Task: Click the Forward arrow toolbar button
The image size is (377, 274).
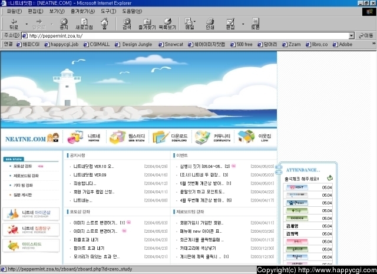Action: [x=39, y=24]
